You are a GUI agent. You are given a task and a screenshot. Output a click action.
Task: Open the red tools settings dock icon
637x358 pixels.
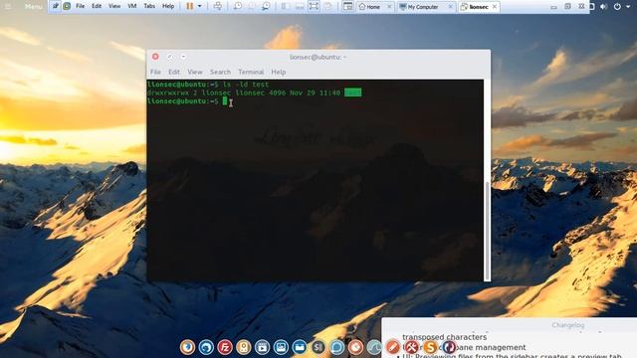[x=411, y=347]
